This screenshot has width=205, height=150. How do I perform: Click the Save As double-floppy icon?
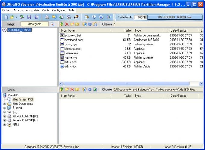coord(36,17)
